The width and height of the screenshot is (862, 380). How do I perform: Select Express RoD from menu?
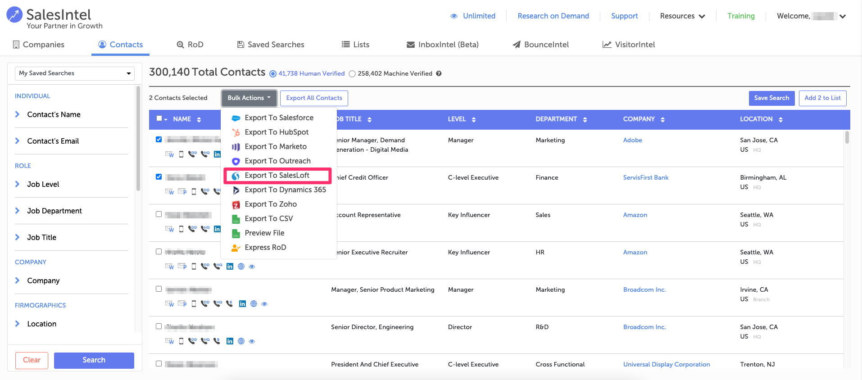pos(279,247)
